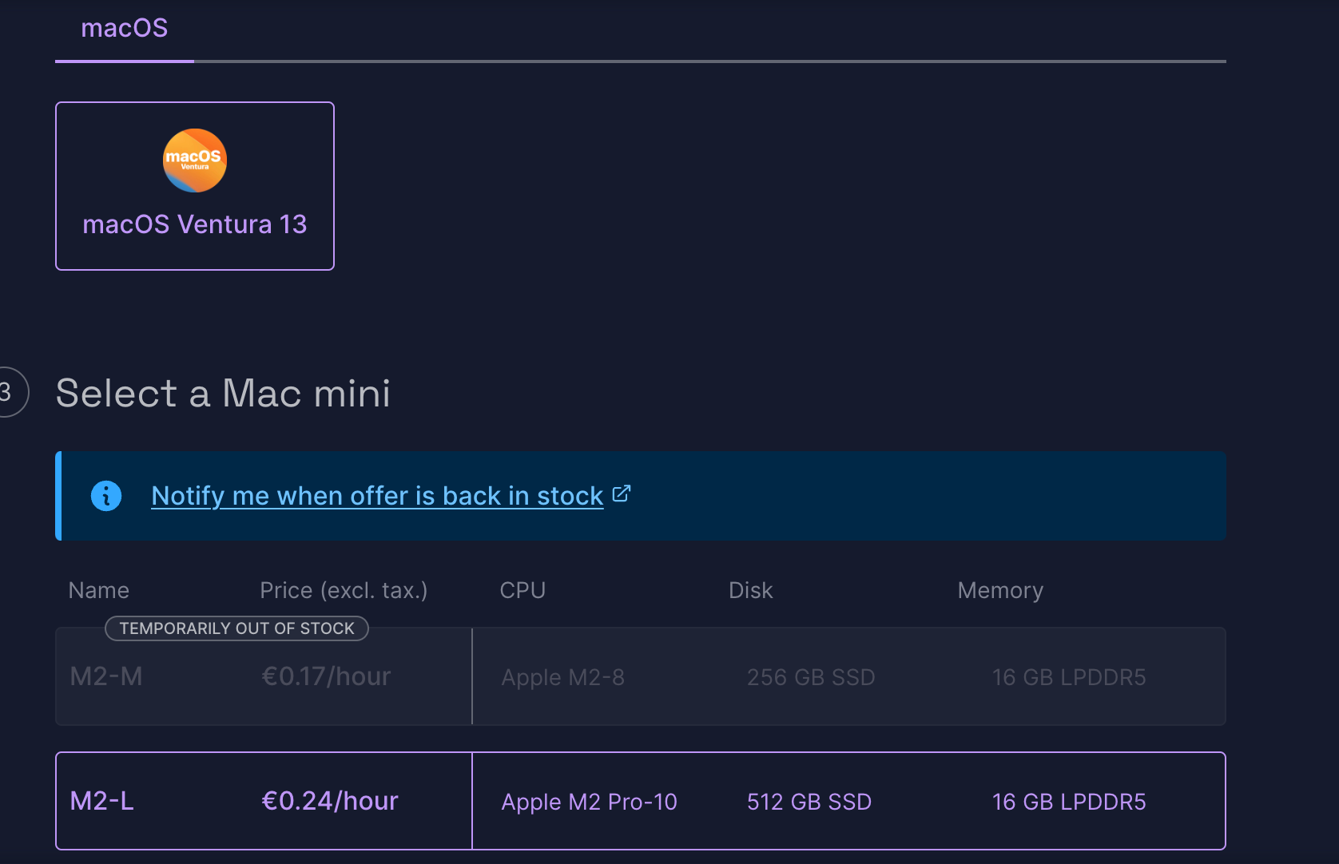Open 'Notify me when offer is back in stock'
Viewport: 1339px width, 864px height.
[377, 496]
